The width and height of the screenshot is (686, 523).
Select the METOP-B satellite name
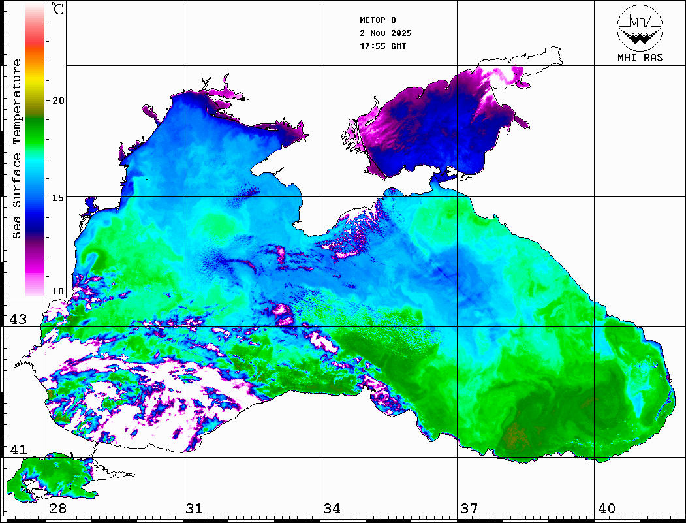point(378,20)
